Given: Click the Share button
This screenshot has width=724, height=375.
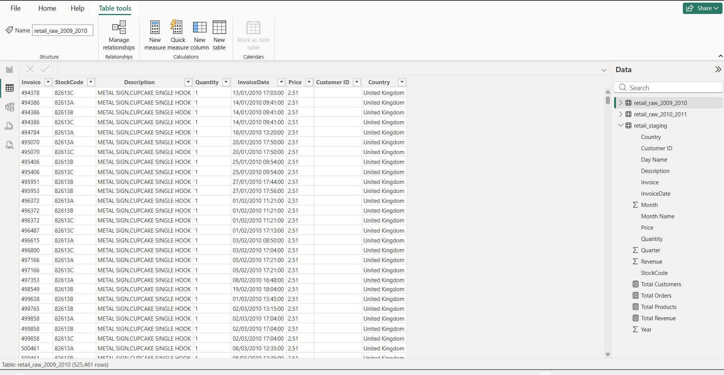Looking at the screenshot, I should 702,8.
